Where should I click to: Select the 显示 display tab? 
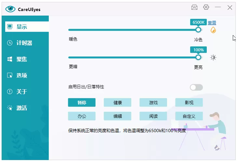pyautogui.click(x=27, y=27)
